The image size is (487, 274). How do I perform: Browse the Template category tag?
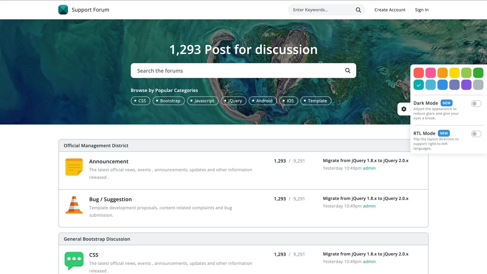point(316,101)
